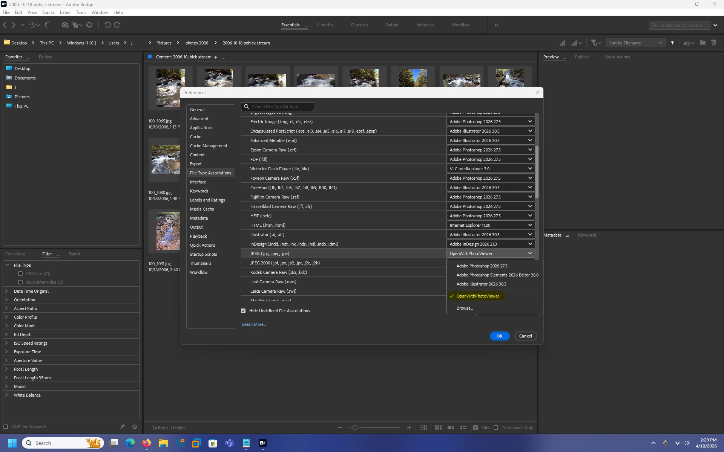Click the get photos from camera icon
Screen dimensions: 724x452
(65, 25)
